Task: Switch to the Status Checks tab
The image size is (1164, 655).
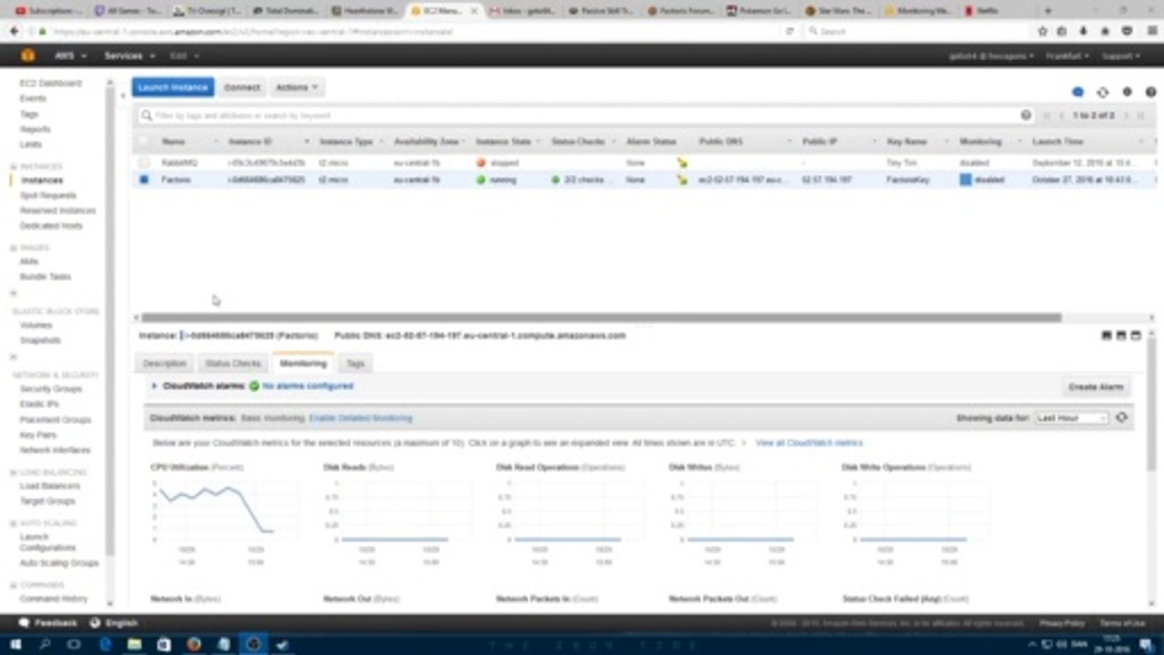Action: [x=233, y=363]
